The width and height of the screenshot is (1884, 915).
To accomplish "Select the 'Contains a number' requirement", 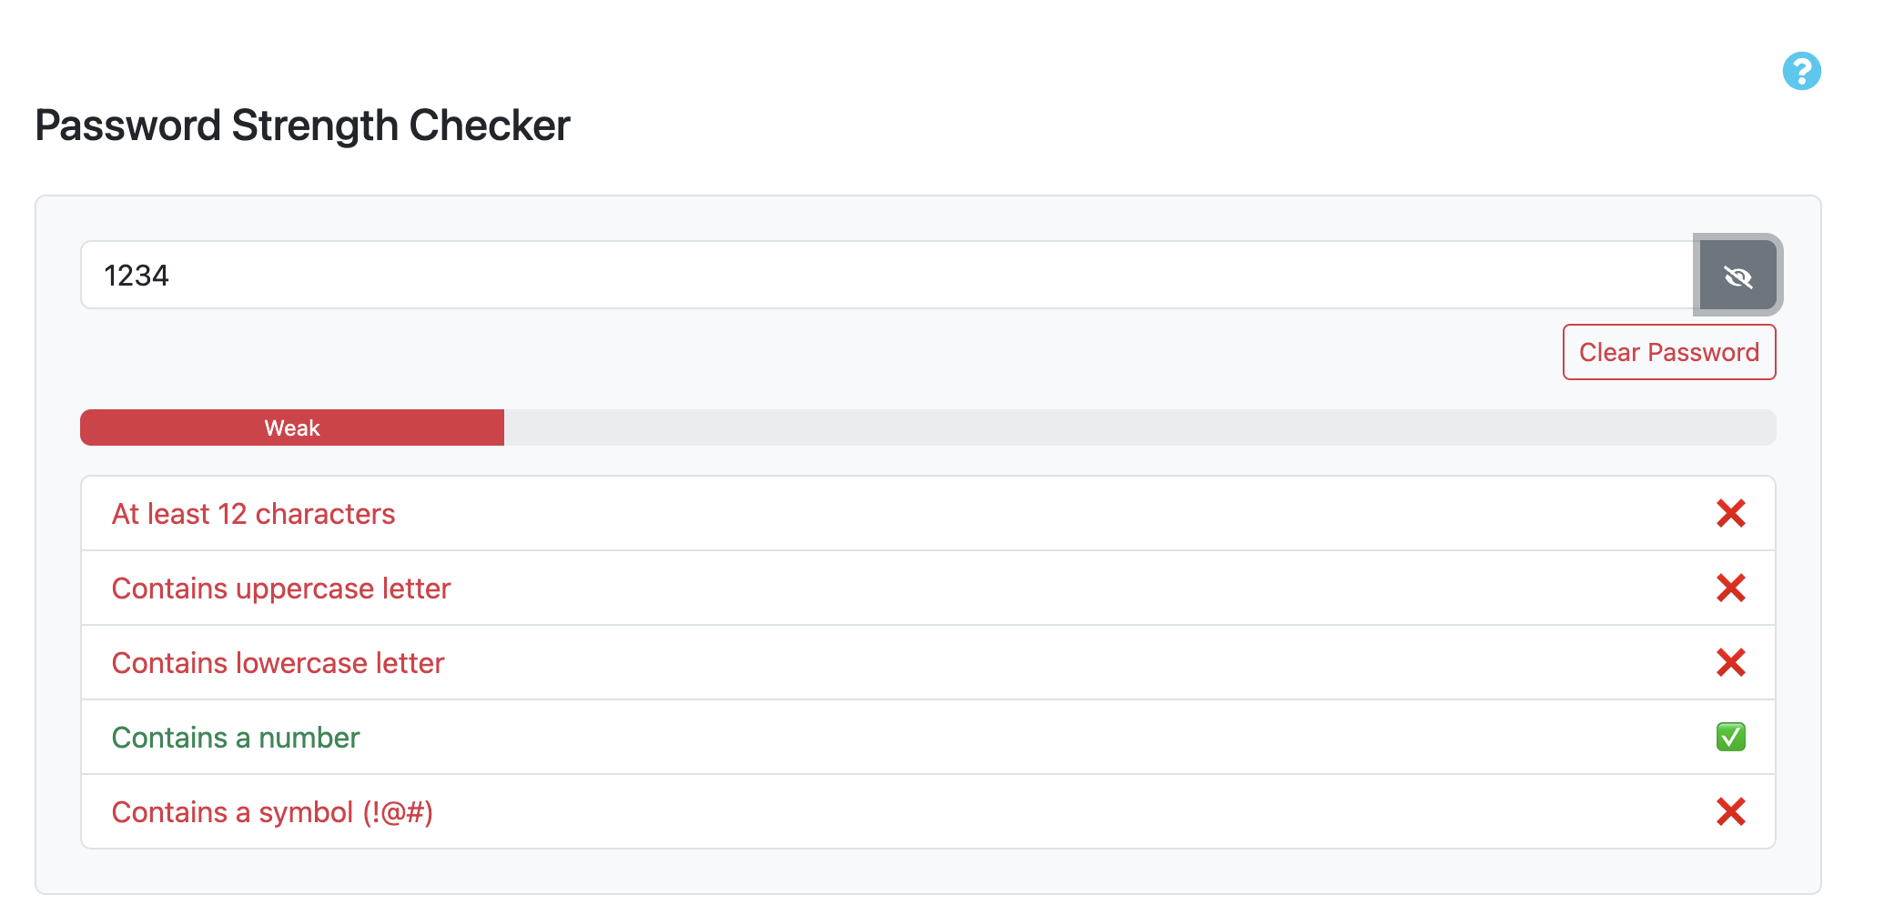I will tap(236, 738).
